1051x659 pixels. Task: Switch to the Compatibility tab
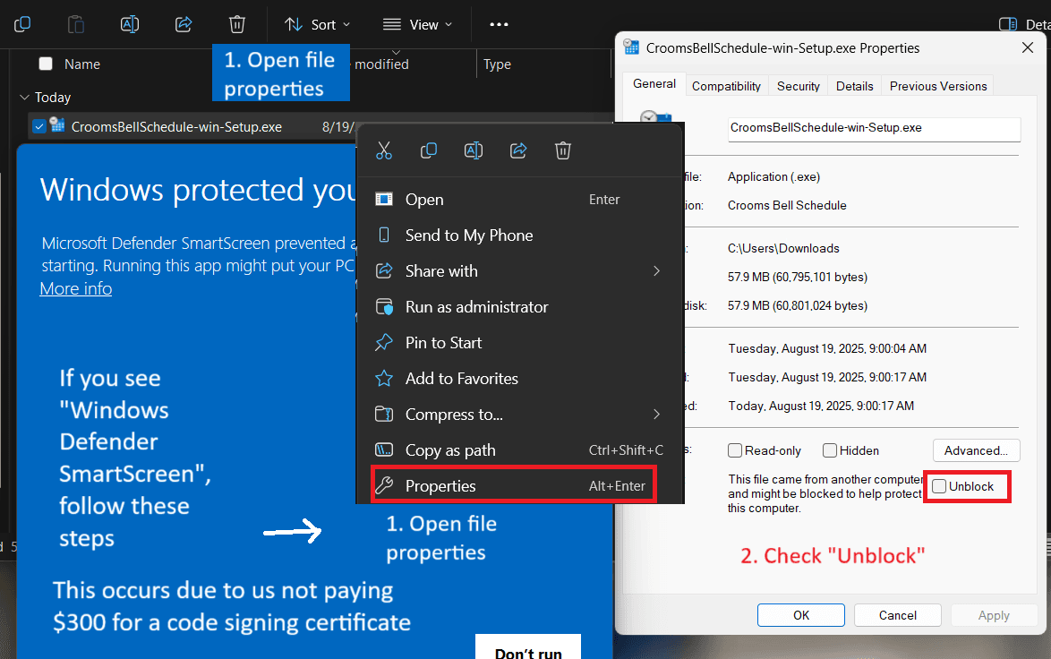click(x=726, y=86)
